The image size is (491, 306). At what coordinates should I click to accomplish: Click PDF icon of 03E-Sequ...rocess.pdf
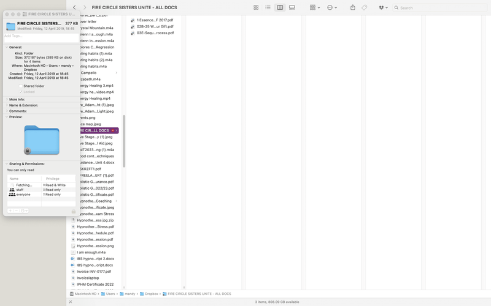pos(133,33)
